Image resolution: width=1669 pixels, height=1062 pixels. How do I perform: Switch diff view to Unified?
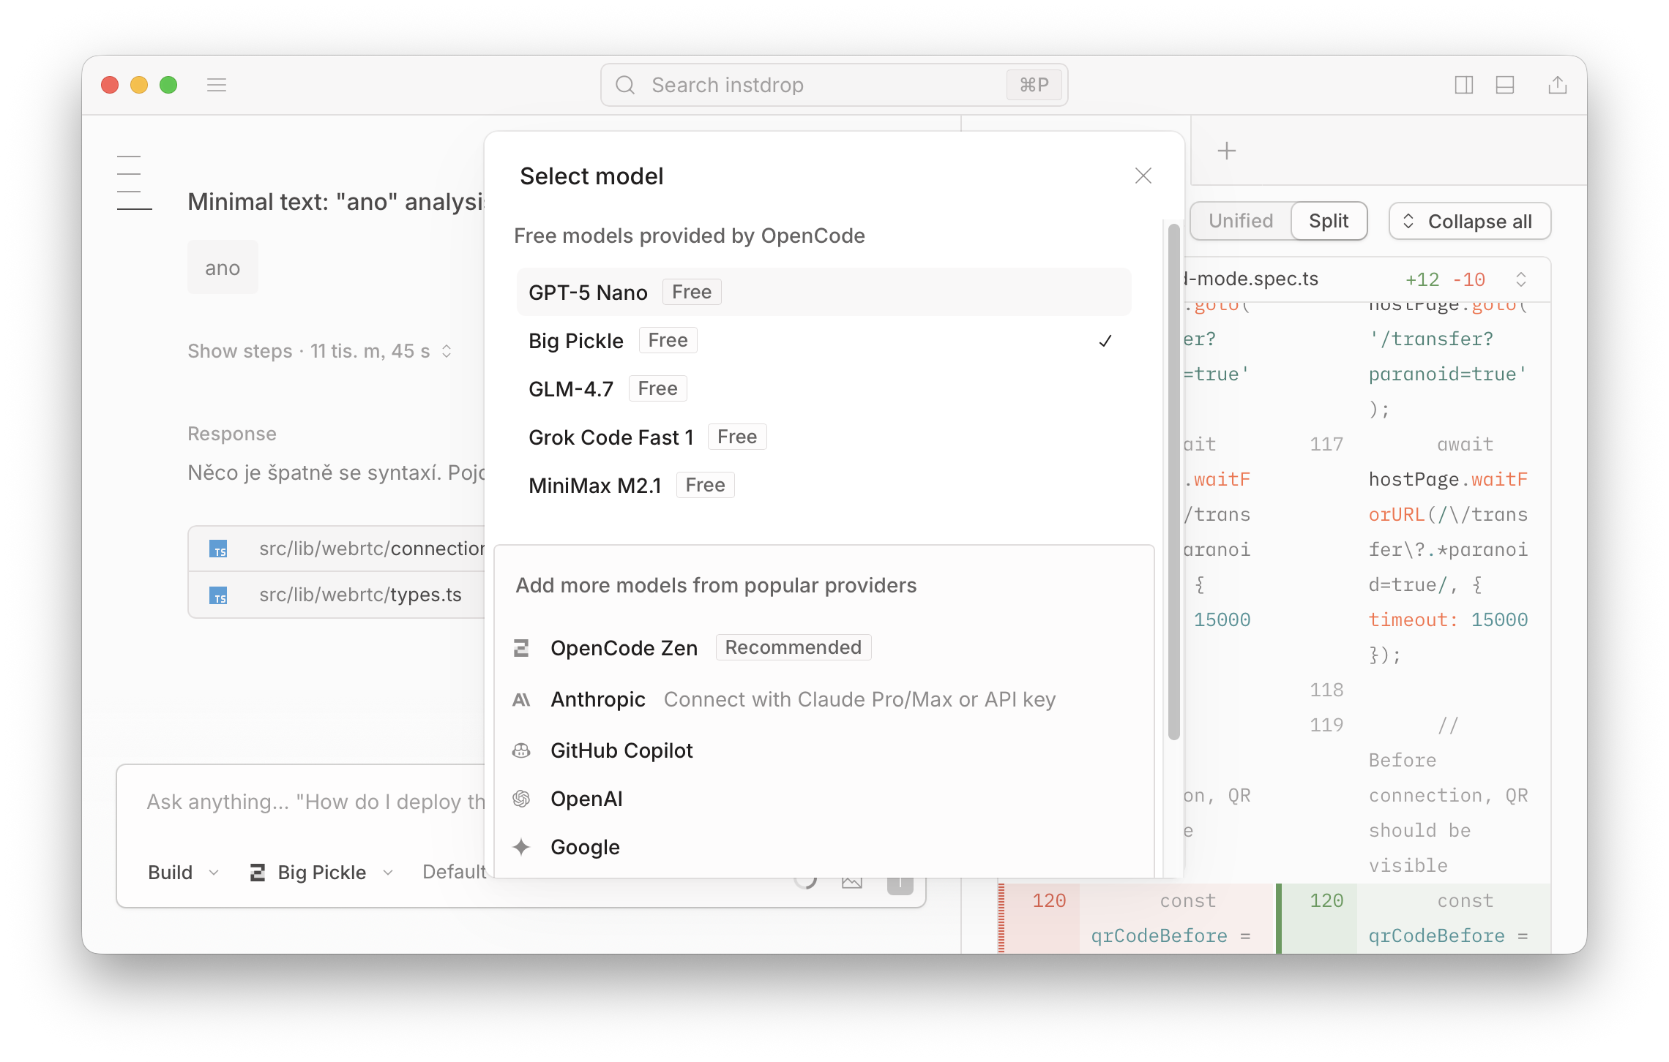(x=1241, y=221)
